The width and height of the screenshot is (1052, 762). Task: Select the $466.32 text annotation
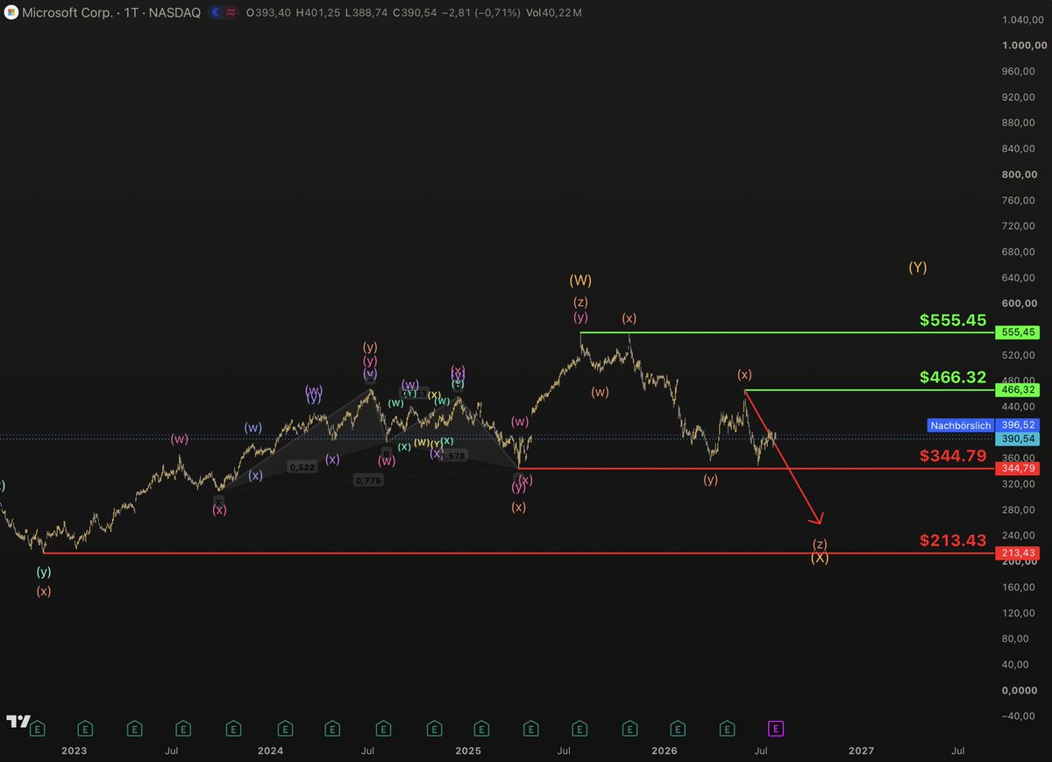pos(953,377)
